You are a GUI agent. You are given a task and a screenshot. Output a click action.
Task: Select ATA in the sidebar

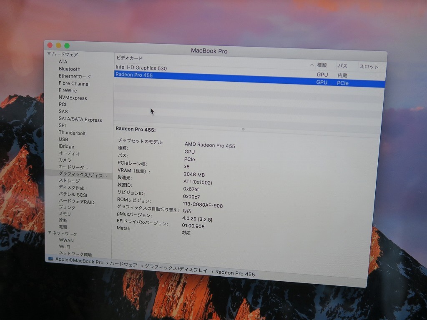(63, 62)
